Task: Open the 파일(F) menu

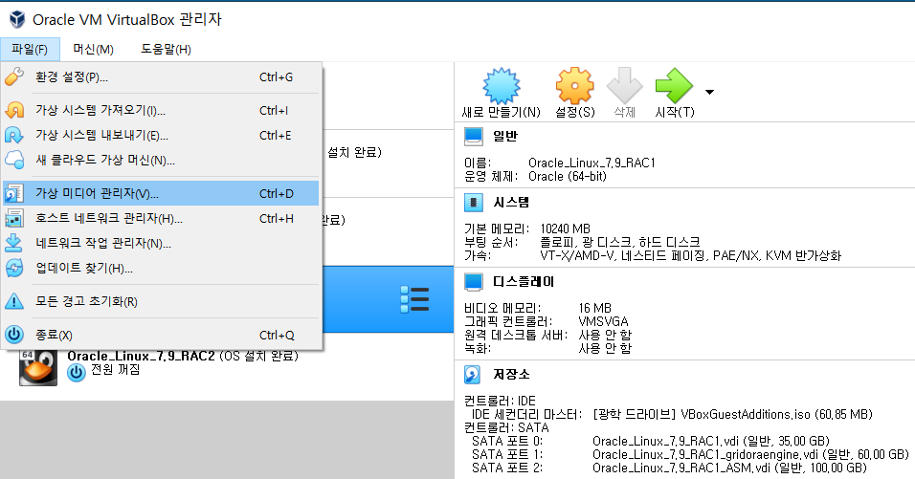Action: 30,50
